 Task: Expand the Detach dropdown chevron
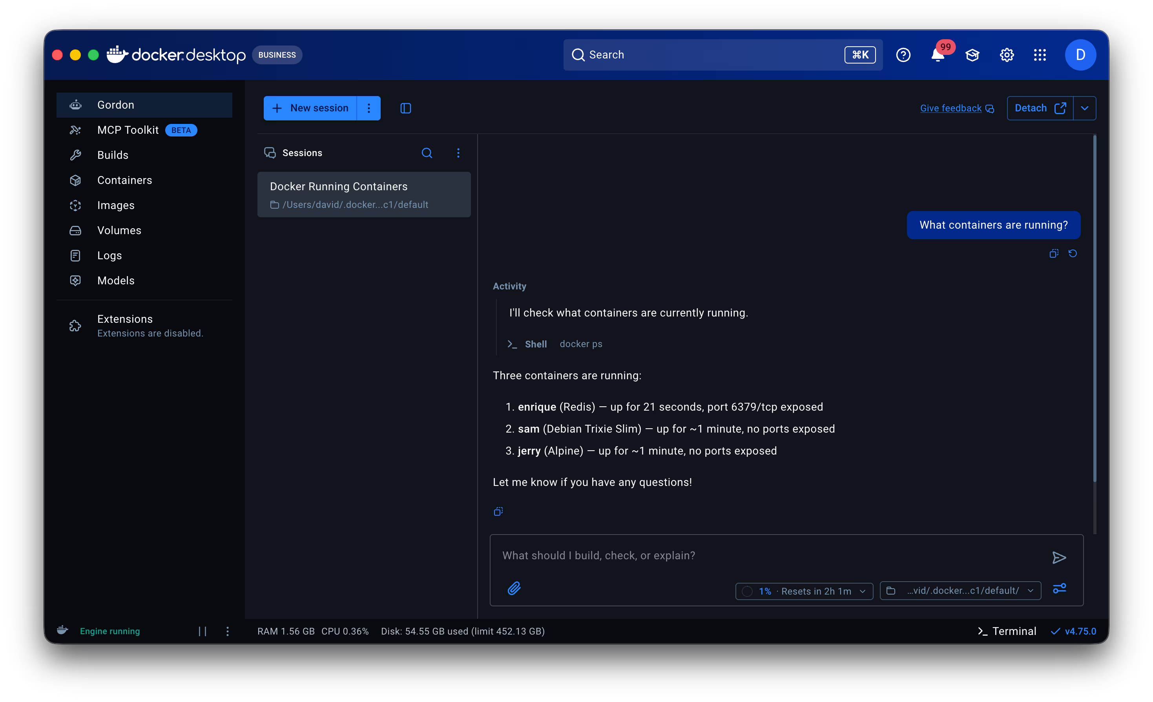pyautogui.click(x=1084, y=108)
